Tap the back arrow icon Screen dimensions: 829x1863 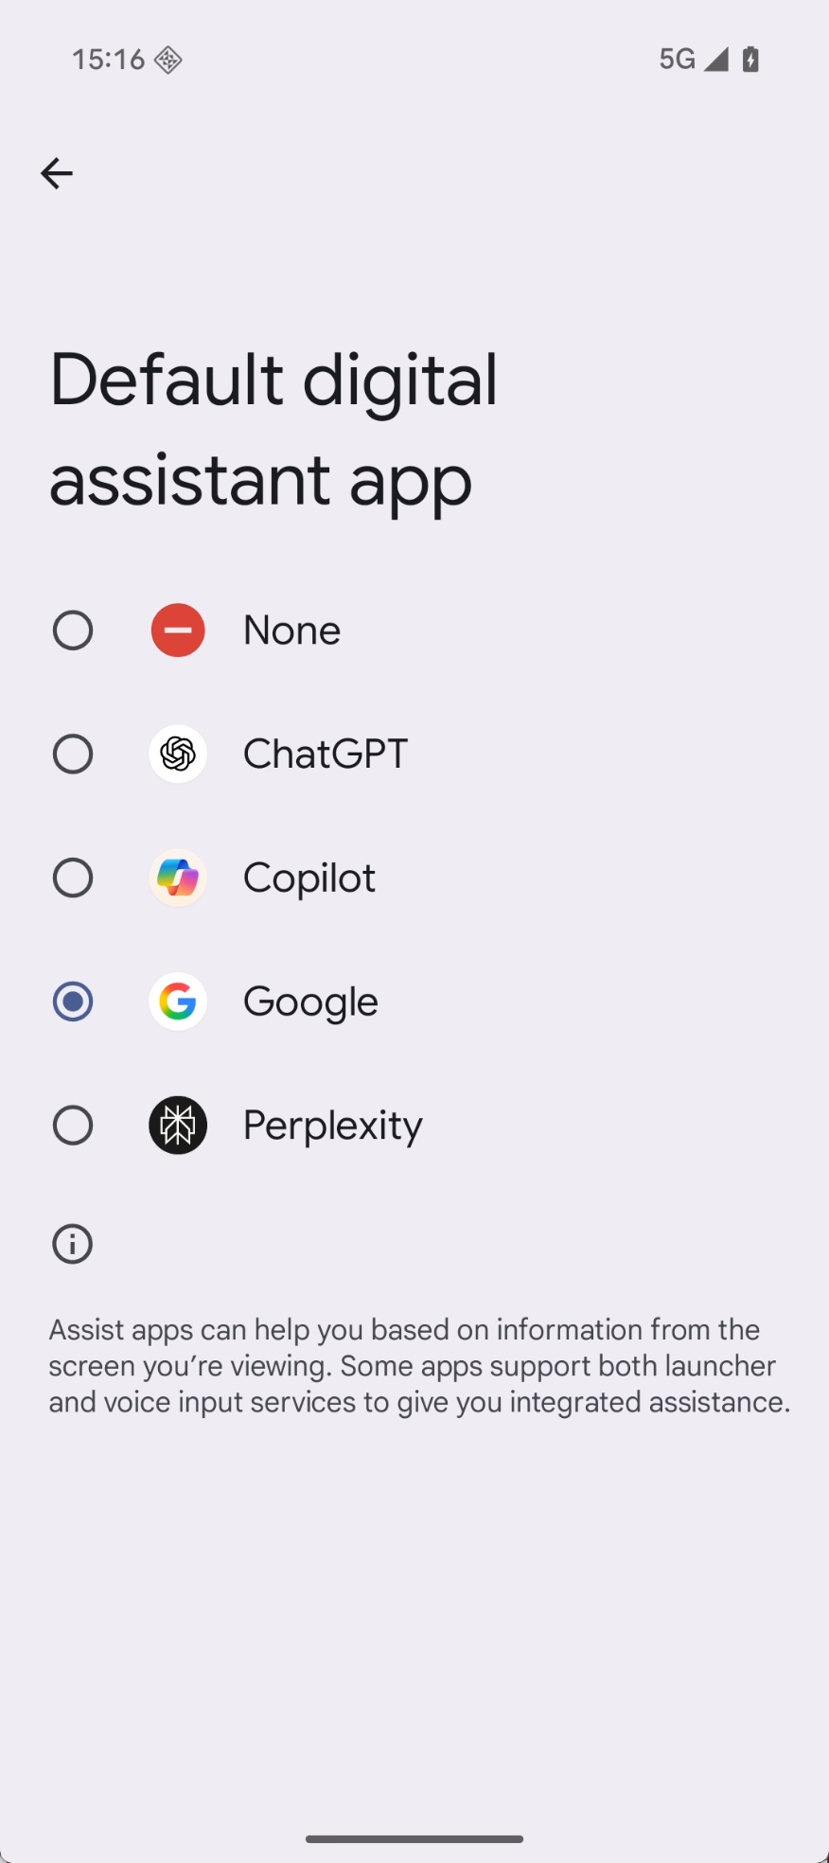coord(57,173)
